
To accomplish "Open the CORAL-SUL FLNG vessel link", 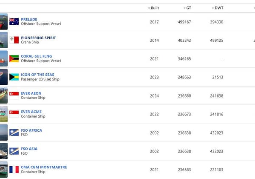I will click(37, 56).
